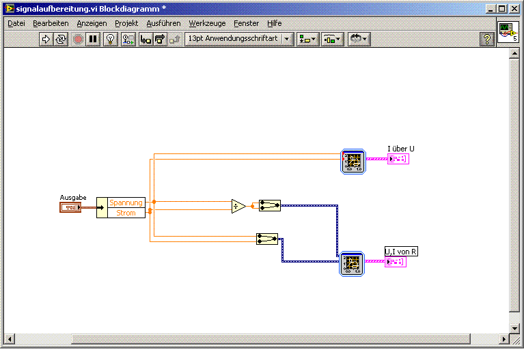
Task: Open the Projekt menu
Action: (x=126, y=23)
